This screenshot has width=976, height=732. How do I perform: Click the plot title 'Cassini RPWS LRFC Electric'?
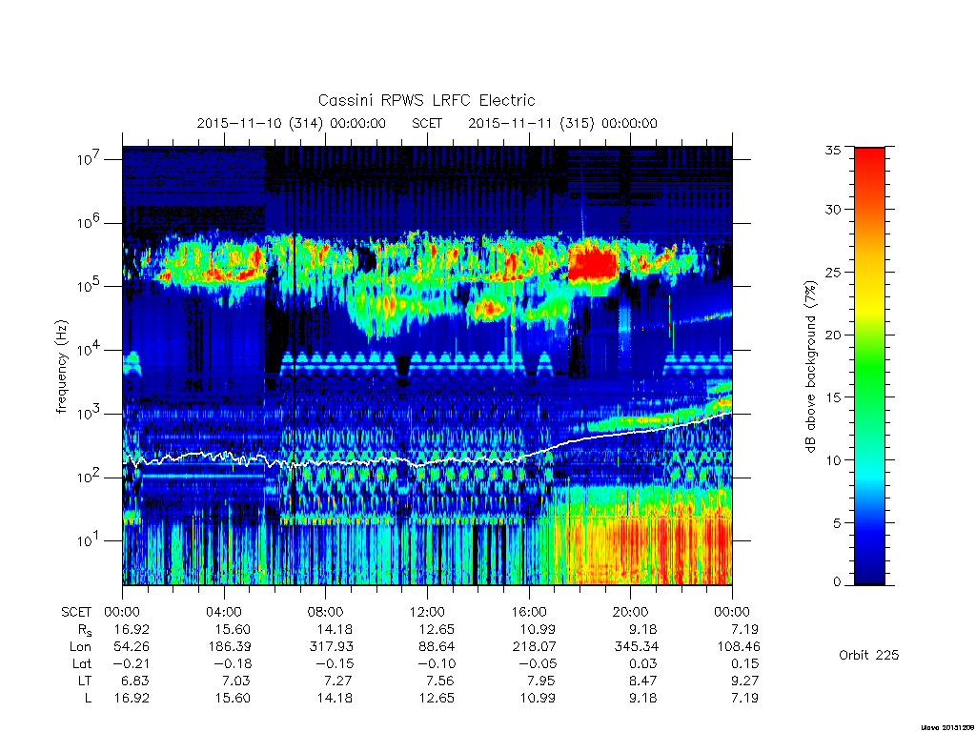coord(426,100)
